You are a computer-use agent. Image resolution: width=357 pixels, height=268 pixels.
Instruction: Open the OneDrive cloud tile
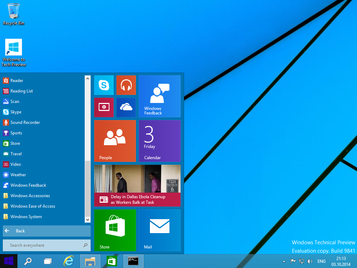click(126, 107)
